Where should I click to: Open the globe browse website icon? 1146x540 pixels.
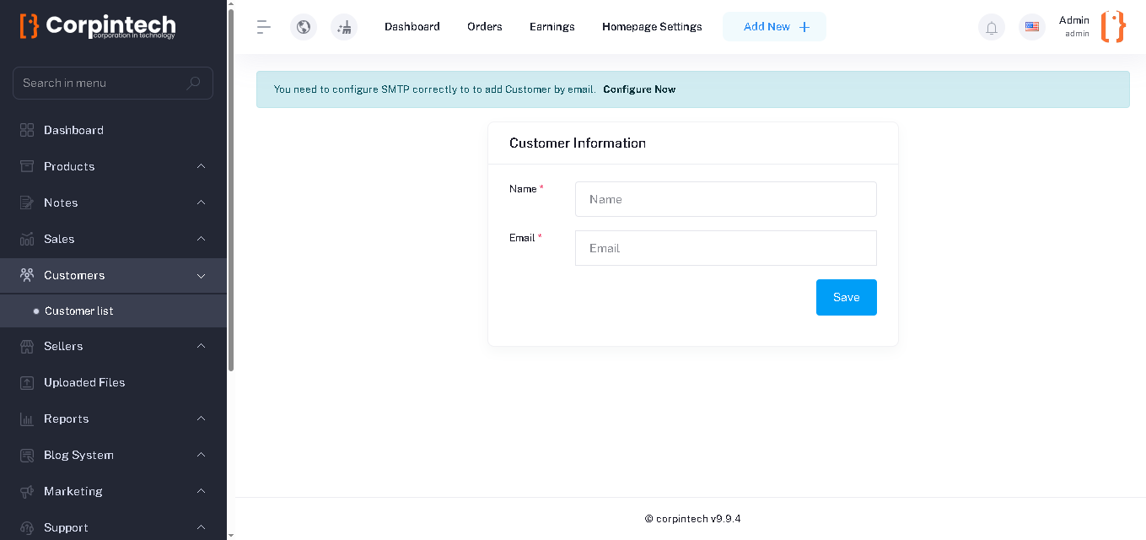tap(304, 27)
